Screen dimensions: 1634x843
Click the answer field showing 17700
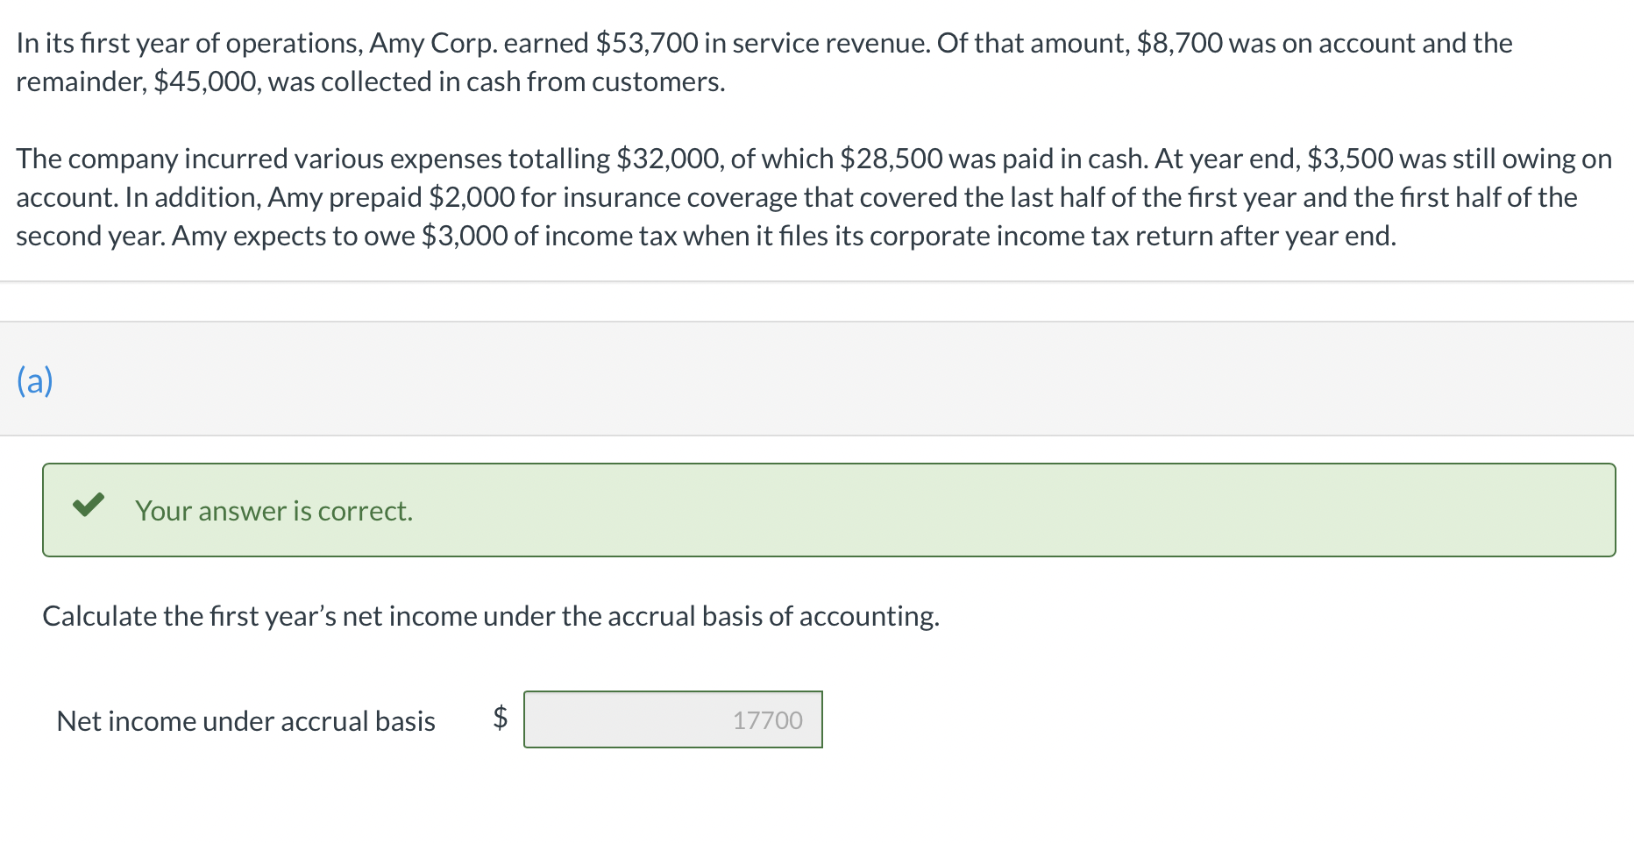tap(673, 719)
